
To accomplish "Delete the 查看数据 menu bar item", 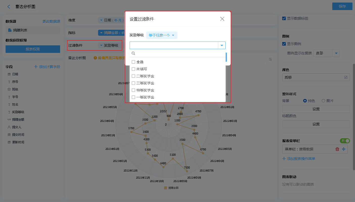I will point(337,149).
